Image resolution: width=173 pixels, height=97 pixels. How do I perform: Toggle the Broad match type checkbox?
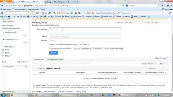[3, 50]
